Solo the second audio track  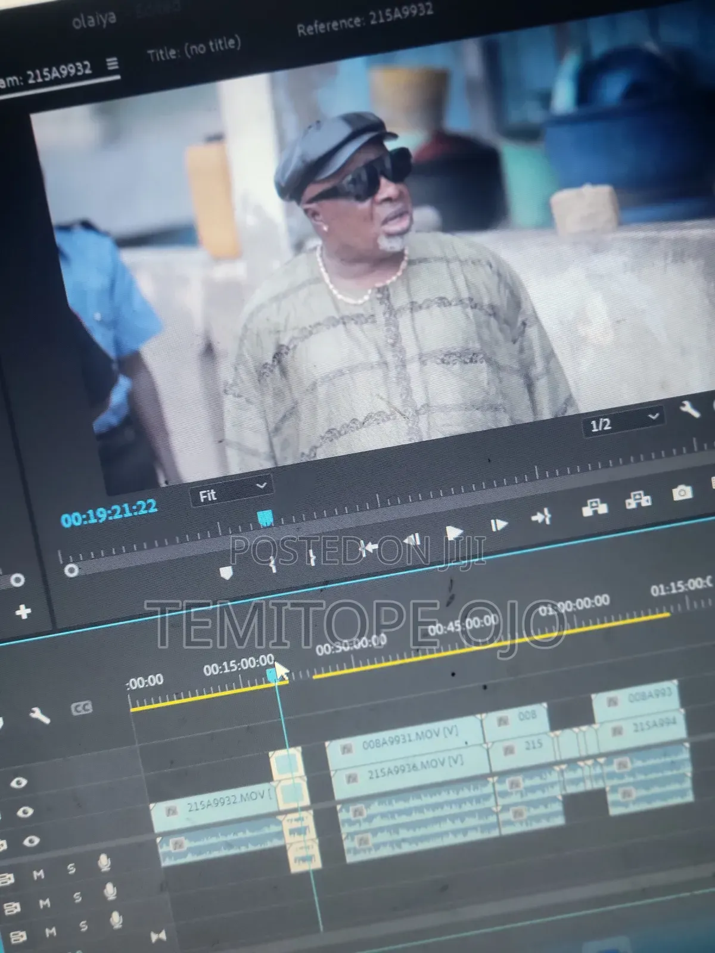pos(77,897)
